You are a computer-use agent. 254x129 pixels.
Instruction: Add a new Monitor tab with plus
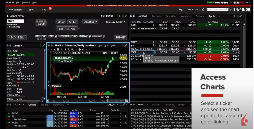tap(219, 16)
